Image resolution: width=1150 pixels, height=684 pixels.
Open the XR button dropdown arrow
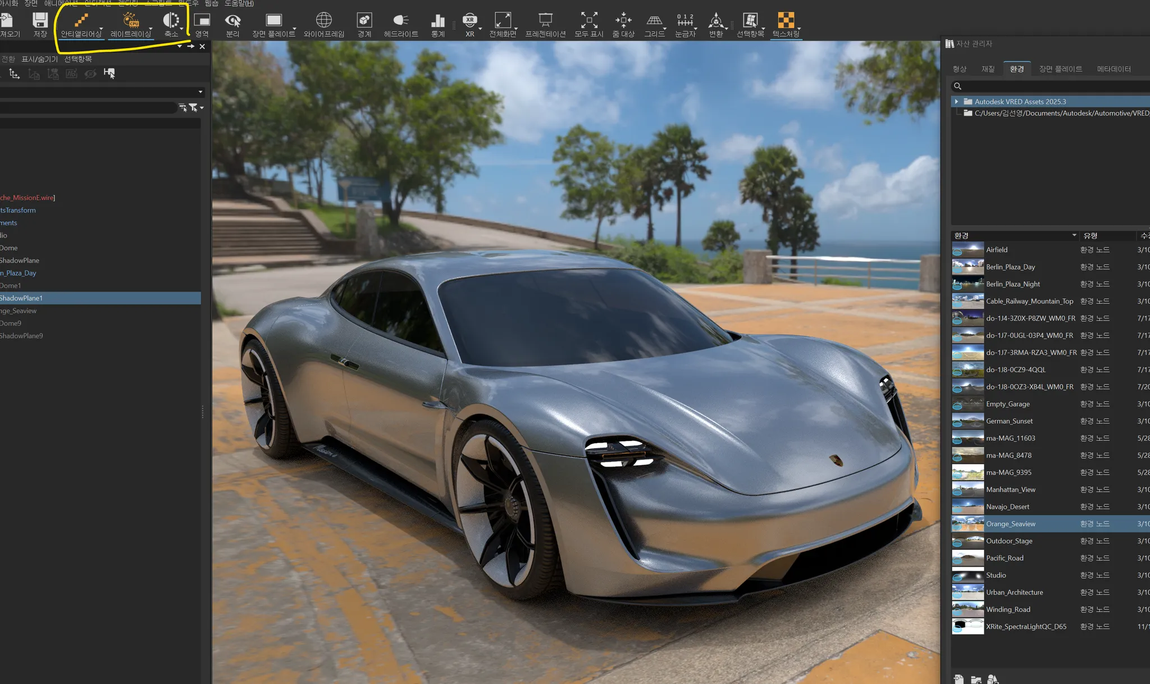[x=480, y=29]
